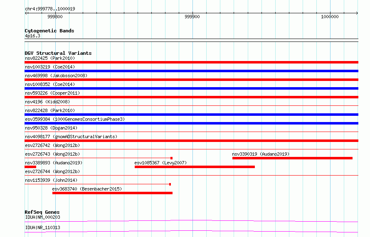Screen dimensions: 370x237
Task: Click the esv2726744 (Wong2012b) label
Action: point(52,171)
